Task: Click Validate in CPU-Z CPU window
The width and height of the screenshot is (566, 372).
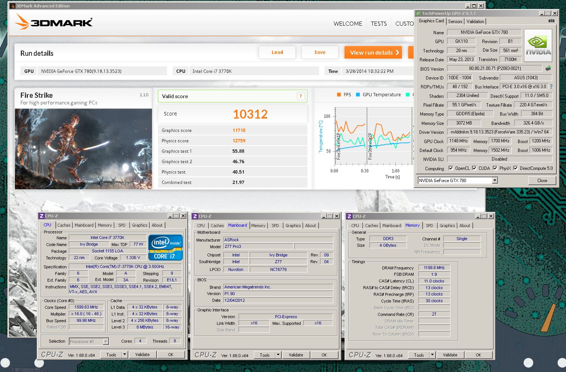Action: [x=142, y=355]
